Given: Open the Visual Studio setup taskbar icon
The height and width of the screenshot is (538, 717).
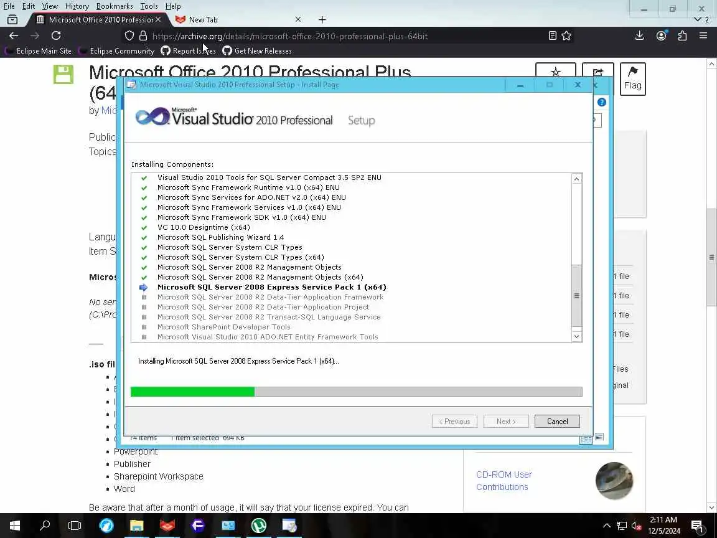Looking at the screenshot, I should 289,526.
